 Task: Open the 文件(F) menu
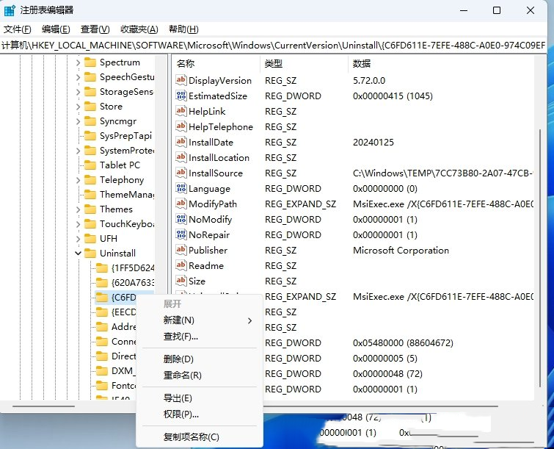[18, 29]
